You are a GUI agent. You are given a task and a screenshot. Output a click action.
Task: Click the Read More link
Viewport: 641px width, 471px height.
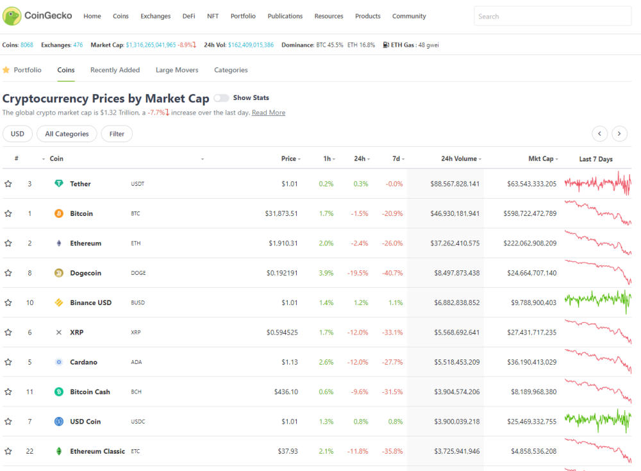(x=269, y=112)
